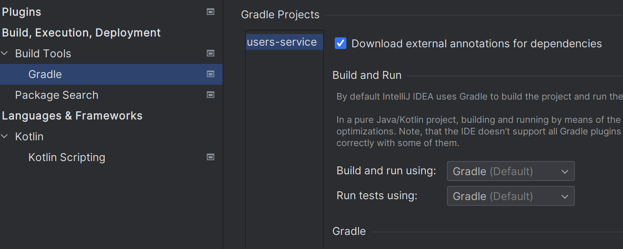Screen dimensions: 623x249
Task: Open the Plugins settings page
Action: 22,12
